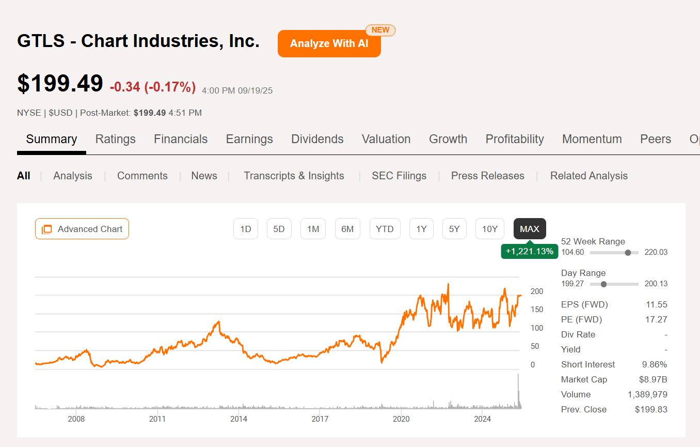Select the 1D chart timeframe
The width and height of the screenshot is (700, 447).
click(246, 228)
